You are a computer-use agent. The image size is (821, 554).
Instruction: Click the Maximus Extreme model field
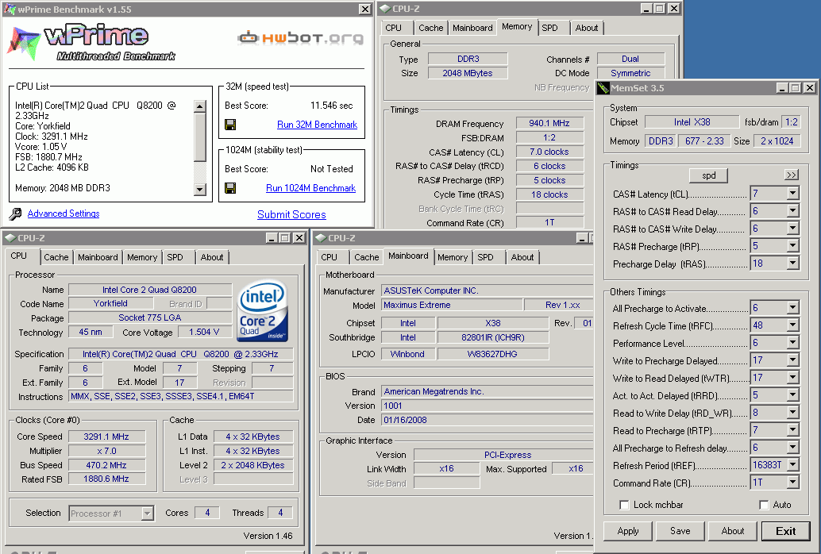pyautogui.click(x=452, y=305)
